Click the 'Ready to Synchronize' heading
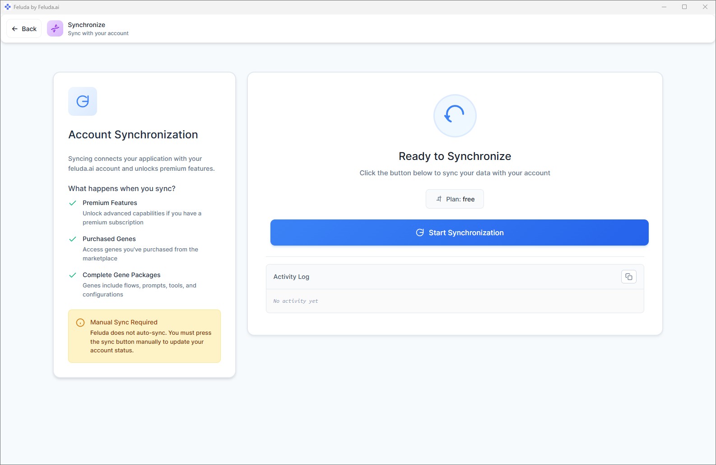 click(x=455, y=156)
